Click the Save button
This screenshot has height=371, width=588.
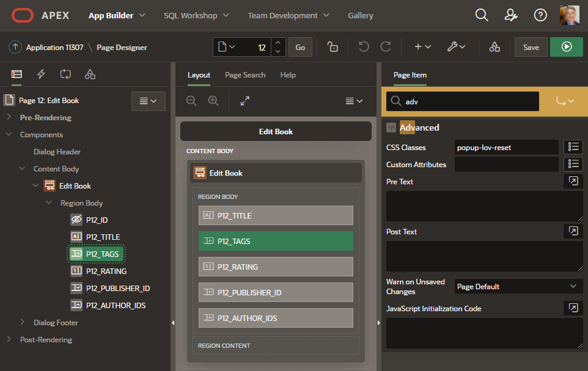pyautogui.click(x=531, y=47)
